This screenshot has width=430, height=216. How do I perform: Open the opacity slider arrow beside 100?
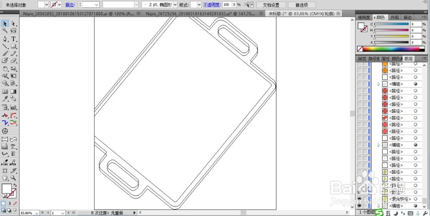tap(233, 5)
